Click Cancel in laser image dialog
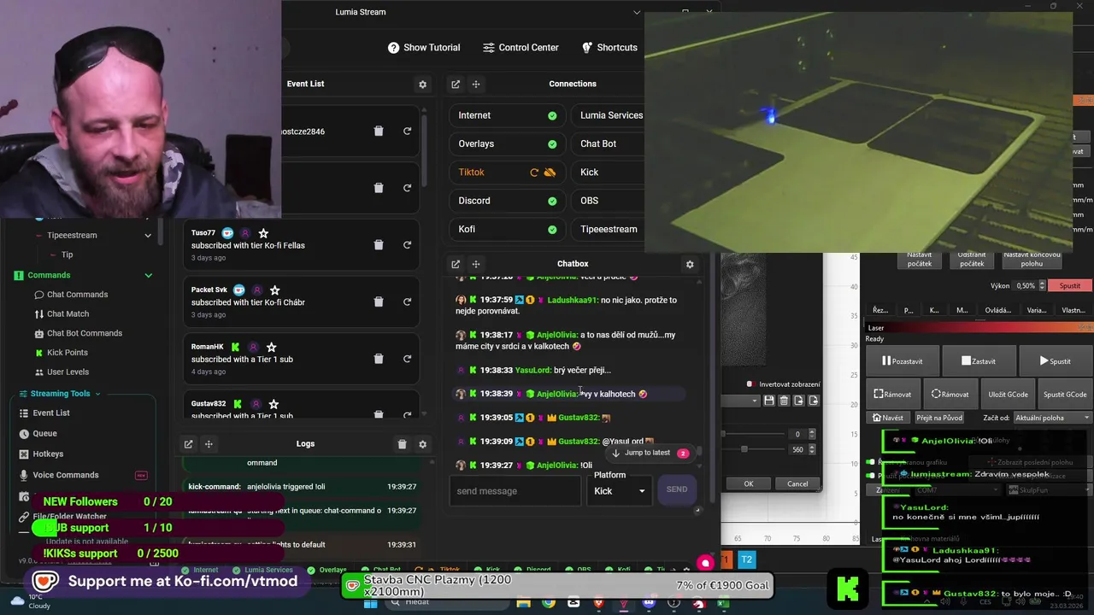Screen dimensions: 1094x615 [x=797, y=484]
